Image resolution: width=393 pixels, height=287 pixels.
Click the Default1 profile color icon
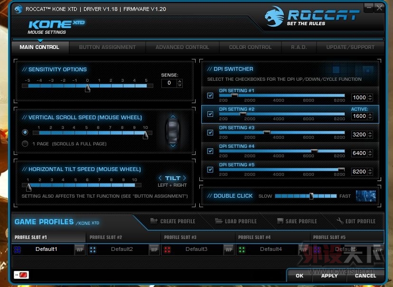click(x=17, y=249)
